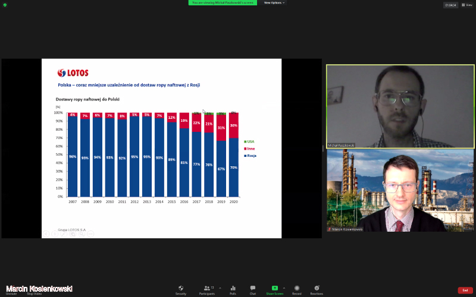This screenshot has width=476, height=297.
Task: Click the green Share Screen icon
Action: pyautogui.click(x=274, y=288)
